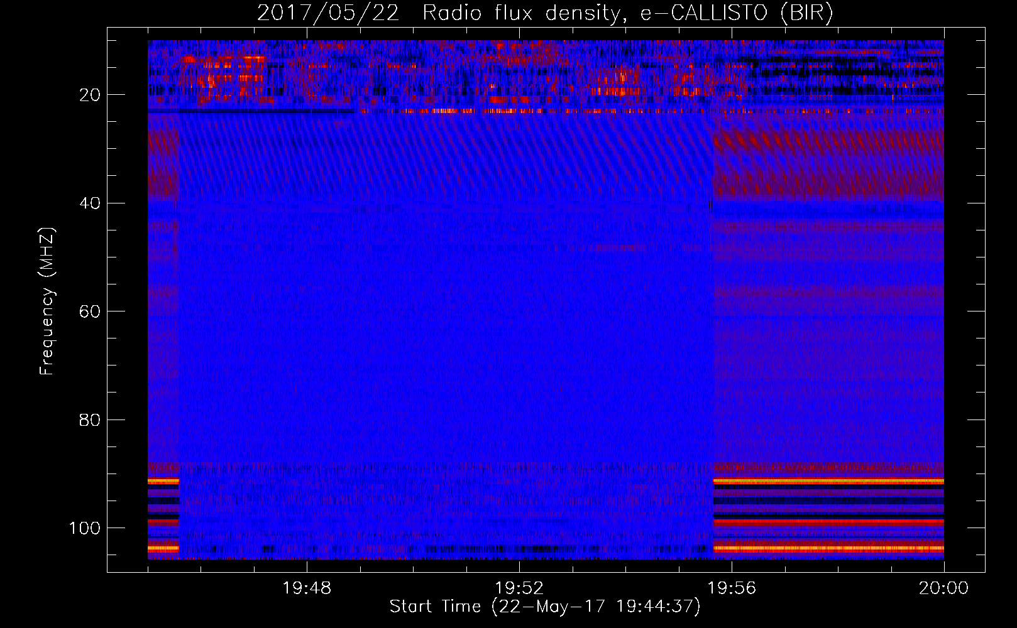
Task: Click the '80' frequency tick label
Action: 90,420
